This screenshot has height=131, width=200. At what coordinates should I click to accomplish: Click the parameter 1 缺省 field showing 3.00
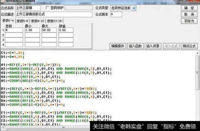click(x=66, y=30)
